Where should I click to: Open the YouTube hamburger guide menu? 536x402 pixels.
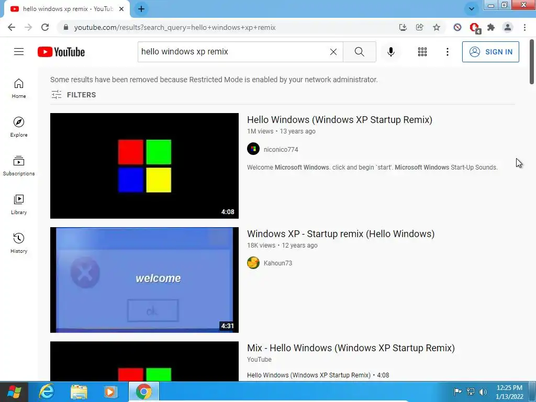(x=19, y=52)
